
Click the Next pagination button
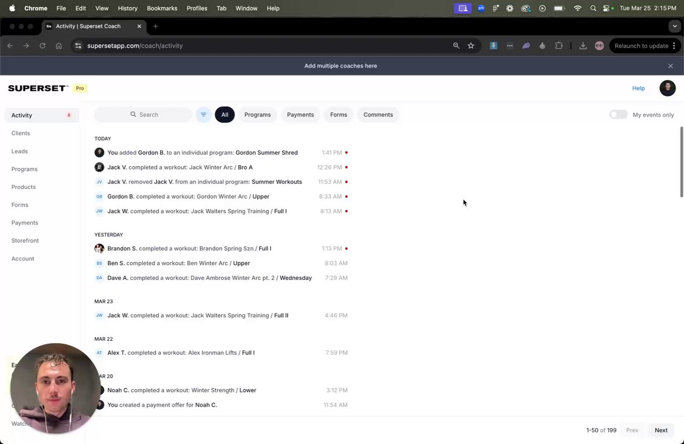tap(661, 430)
